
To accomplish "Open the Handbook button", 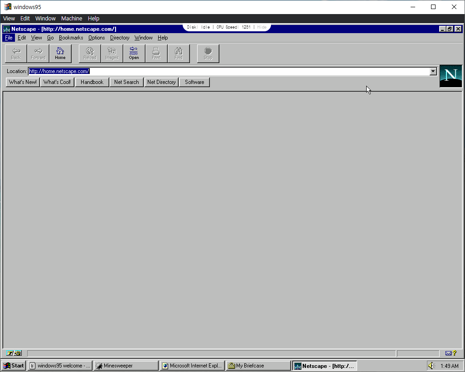I will coord(92,82).
